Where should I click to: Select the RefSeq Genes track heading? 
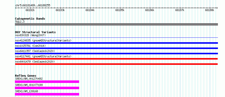click(x=26, y=76)
